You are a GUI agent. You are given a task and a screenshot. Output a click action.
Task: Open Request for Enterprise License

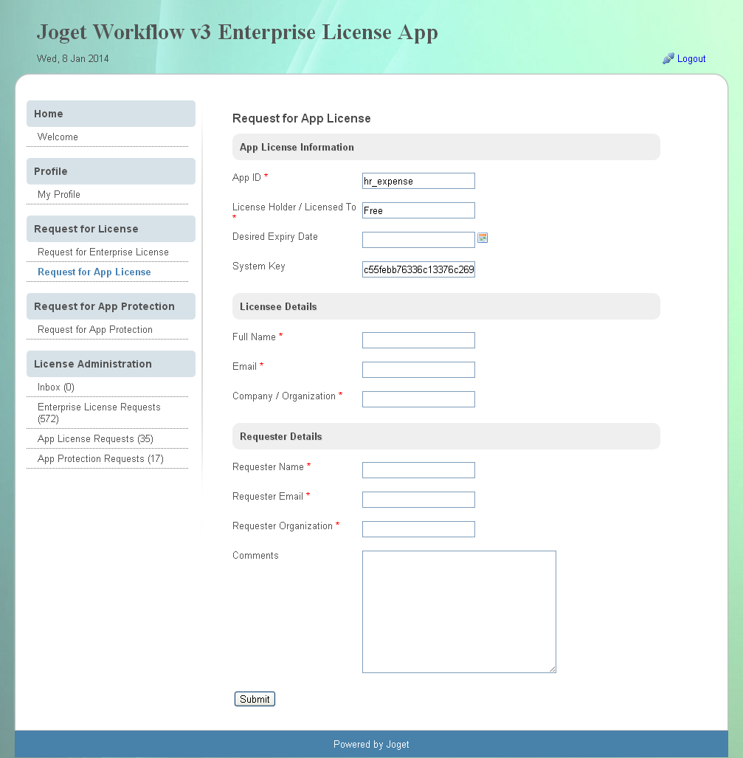pos(103,252)
